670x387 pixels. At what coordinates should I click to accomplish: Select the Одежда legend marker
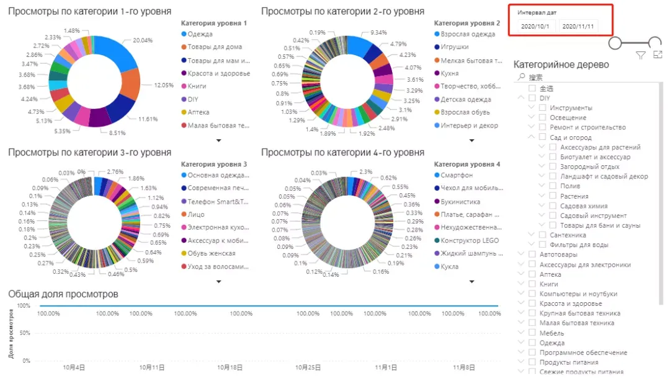pos(184,34)
